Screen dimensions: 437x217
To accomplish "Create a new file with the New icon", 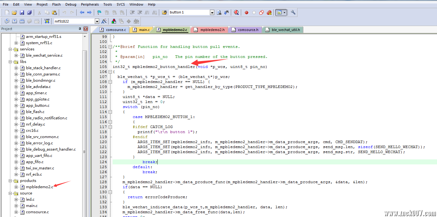I will pyautogui.click(x=7, y=13).
